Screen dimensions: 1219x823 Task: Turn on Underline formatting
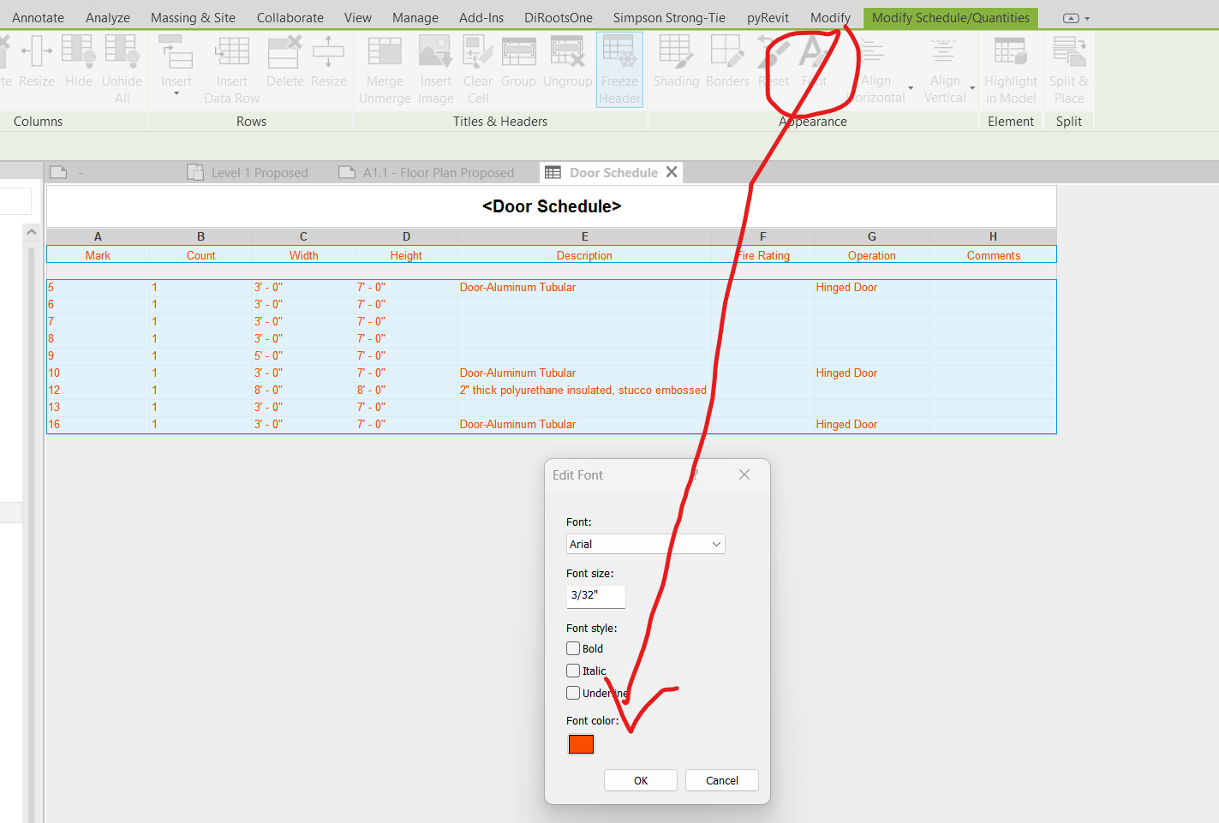573,693
